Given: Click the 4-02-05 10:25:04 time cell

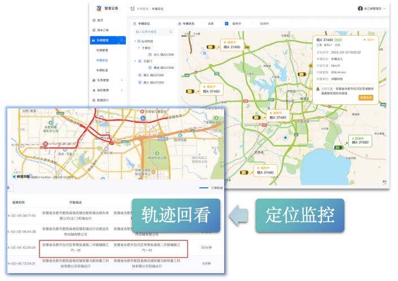Looking at the screenshot, I should click(x=21, y=248).
